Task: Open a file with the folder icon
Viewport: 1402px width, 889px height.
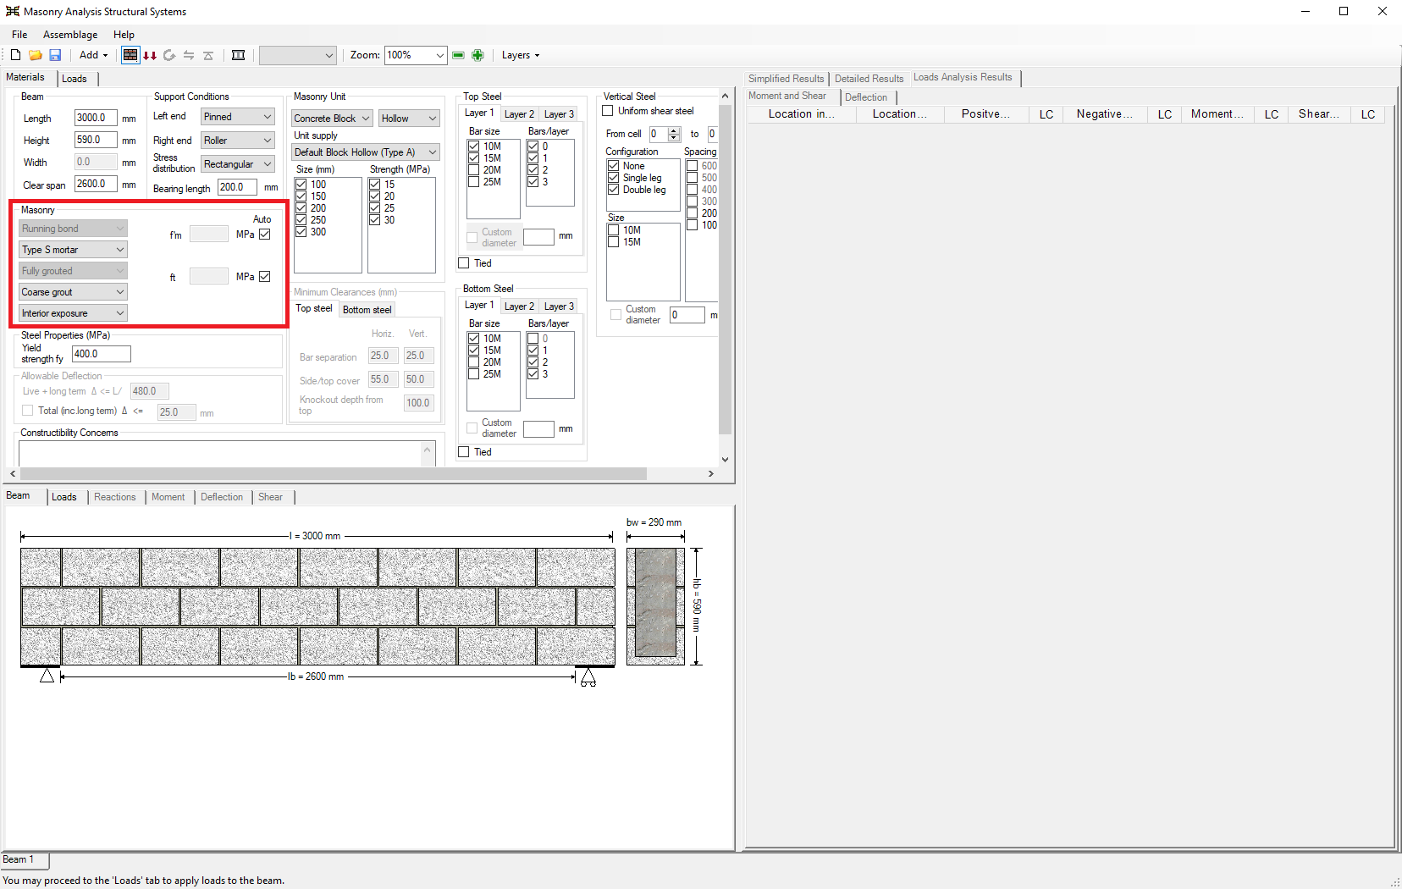Action: (36, 55)
